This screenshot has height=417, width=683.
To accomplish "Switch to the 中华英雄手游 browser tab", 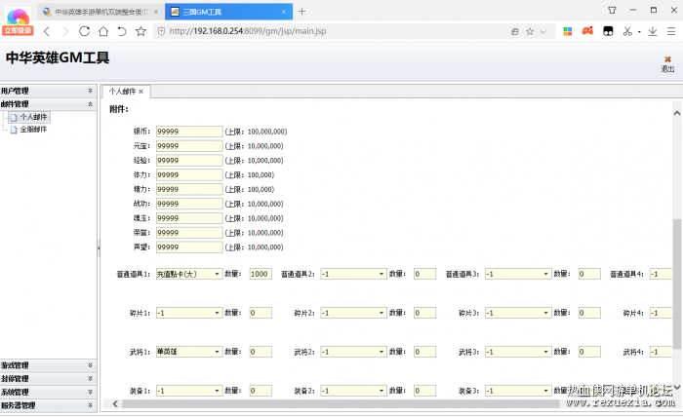I will pos(100,12).
